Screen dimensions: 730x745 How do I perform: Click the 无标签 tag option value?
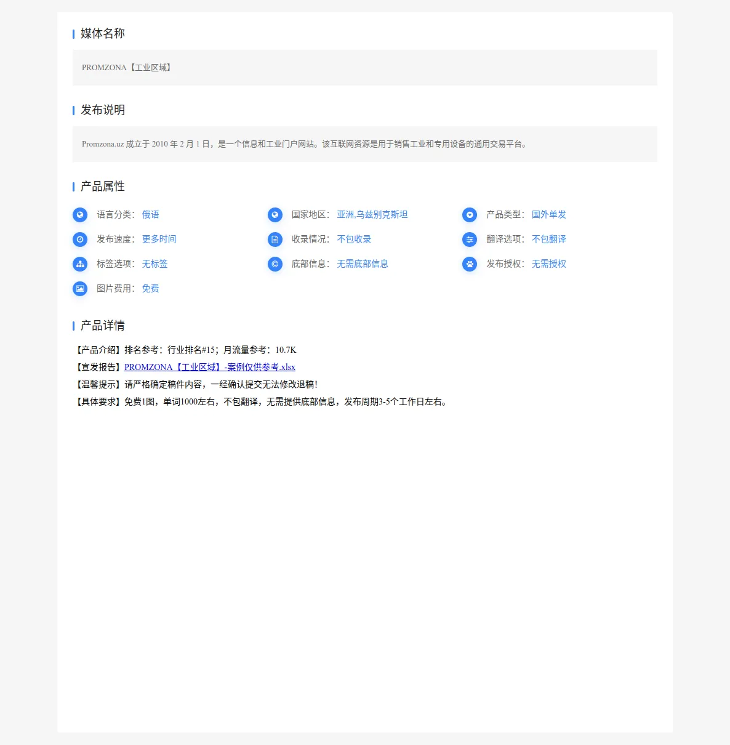[x=155, y=264]
